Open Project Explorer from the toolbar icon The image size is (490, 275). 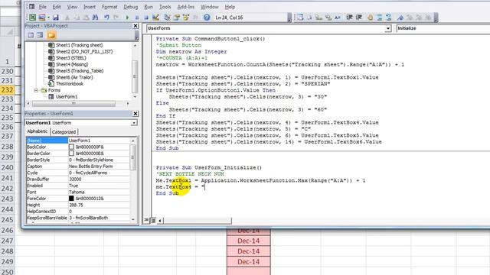pos(167,18)
